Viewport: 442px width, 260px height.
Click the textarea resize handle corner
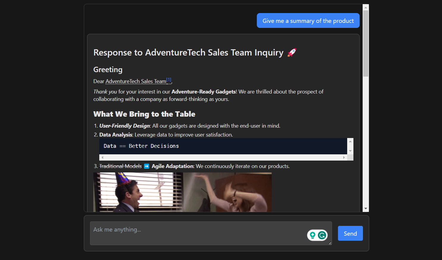330,243
